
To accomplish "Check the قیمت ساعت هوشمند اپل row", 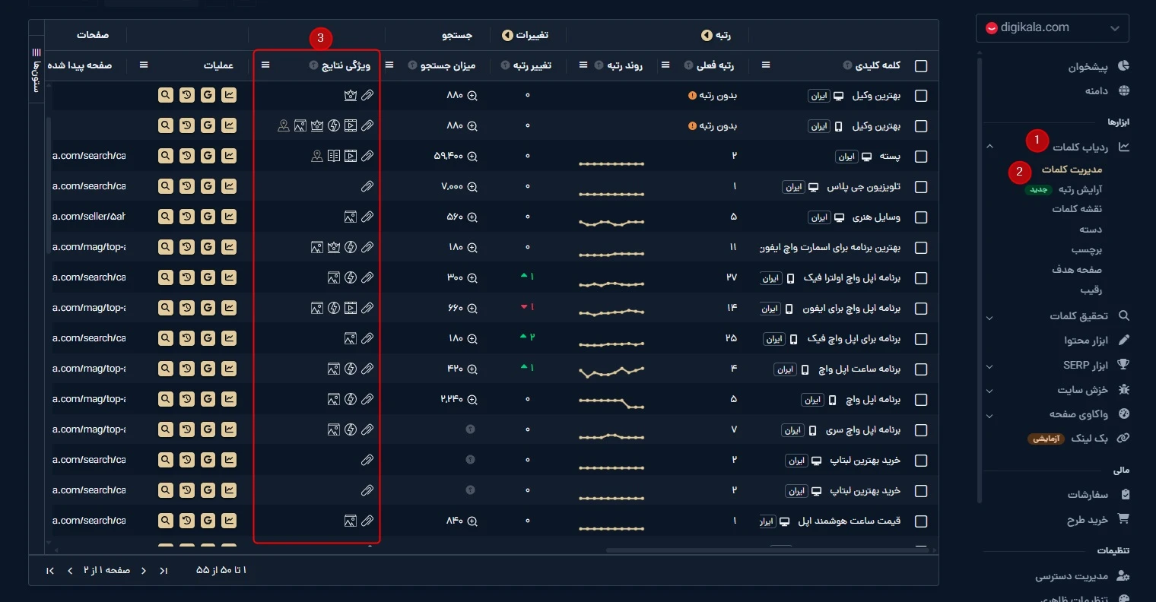I will coord(921,521).
